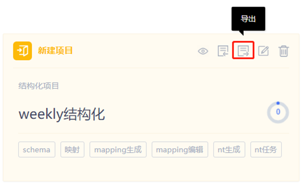This screenshot has height=187, width=304.
Task: Select the 映射 tag
Action: [x=72, y=150]
